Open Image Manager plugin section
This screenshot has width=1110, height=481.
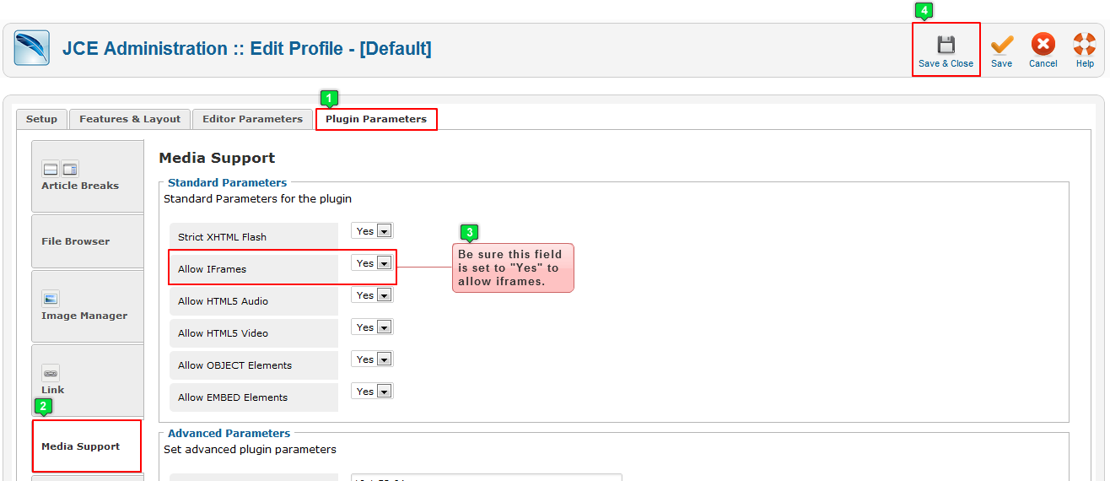pyautogui.click(x=88, y=306)
